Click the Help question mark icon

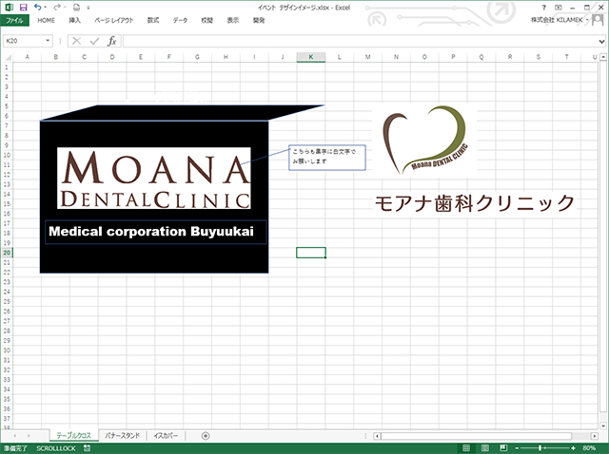point(544,8)
